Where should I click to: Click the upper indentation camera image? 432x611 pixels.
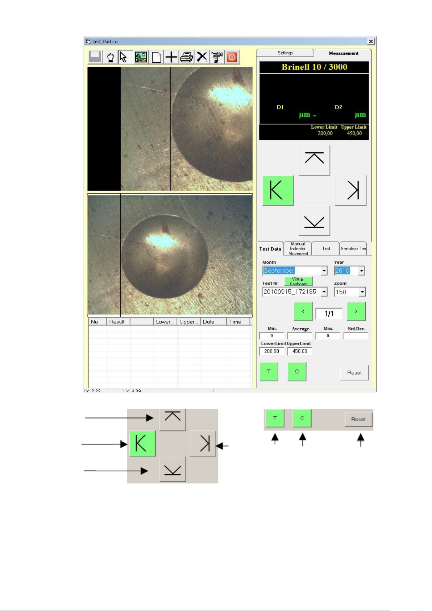click(x=170, y=129)
